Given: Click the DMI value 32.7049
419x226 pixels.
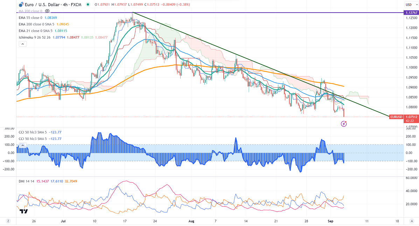Looking at the screenshot, I should click(71, 182).
